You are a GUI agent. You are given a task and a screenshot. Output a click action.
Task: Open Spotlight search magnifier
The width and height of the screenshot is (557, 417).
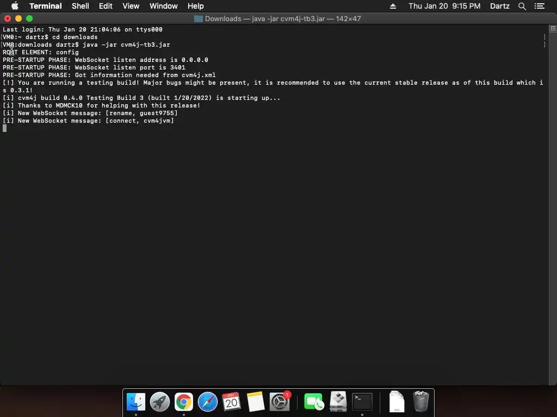(x=522, y=6)
